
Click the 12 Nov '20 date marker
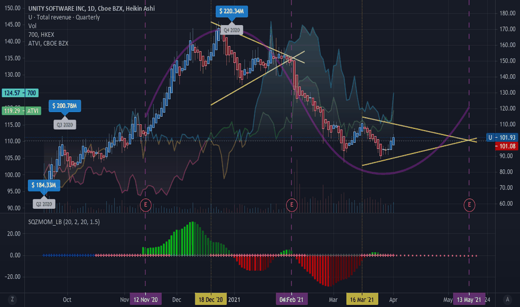[146, 300]
